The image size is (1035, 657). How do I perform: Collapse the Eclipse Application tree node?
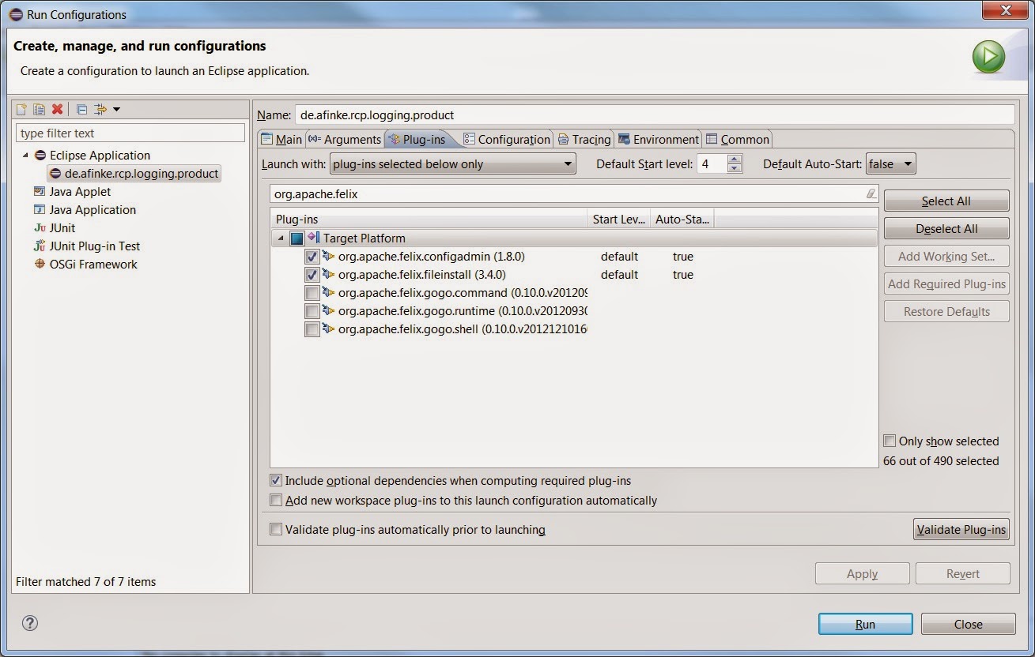pyautogui.click(x=25, y=155)
